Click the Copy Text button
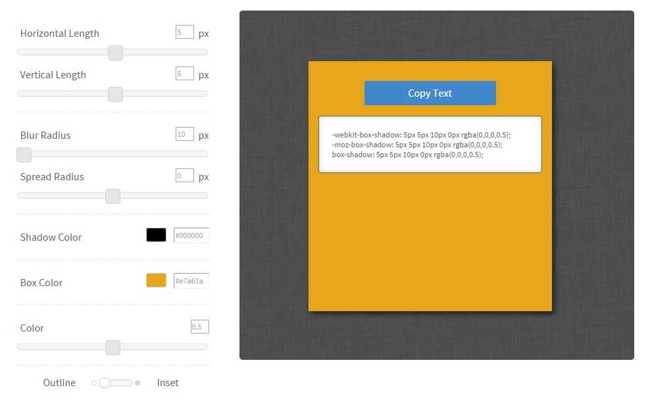650x398 pixels. point(430,93)
